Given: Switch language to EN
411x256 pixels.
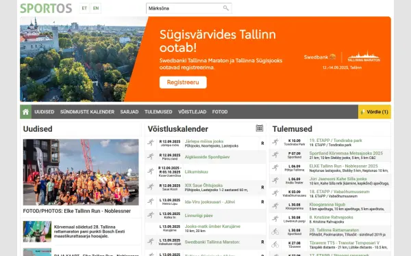Looking at the screenshot, I should (x=96, y=8).
